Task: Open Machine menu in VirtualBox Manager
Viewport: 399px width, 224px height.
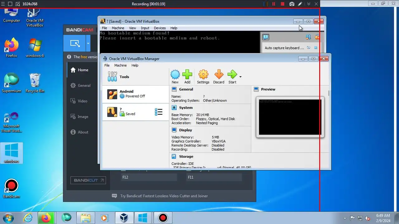Action: 120,65
